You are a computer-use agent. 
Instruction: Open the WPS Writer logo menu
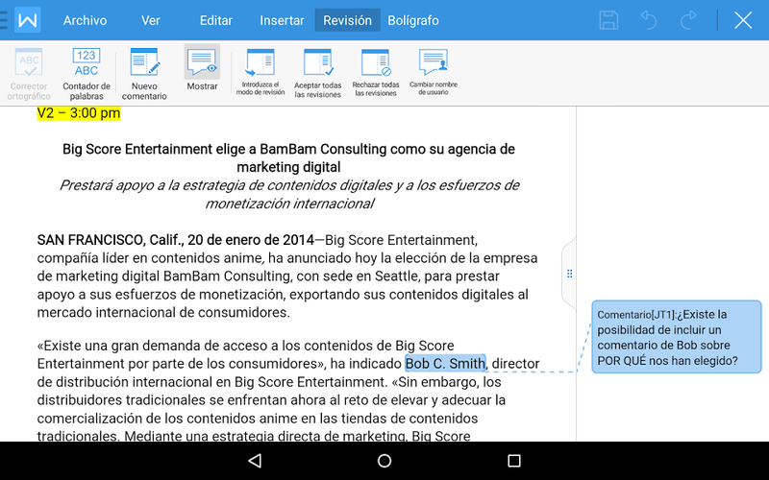pyautogui.click(x=28, y=20)
